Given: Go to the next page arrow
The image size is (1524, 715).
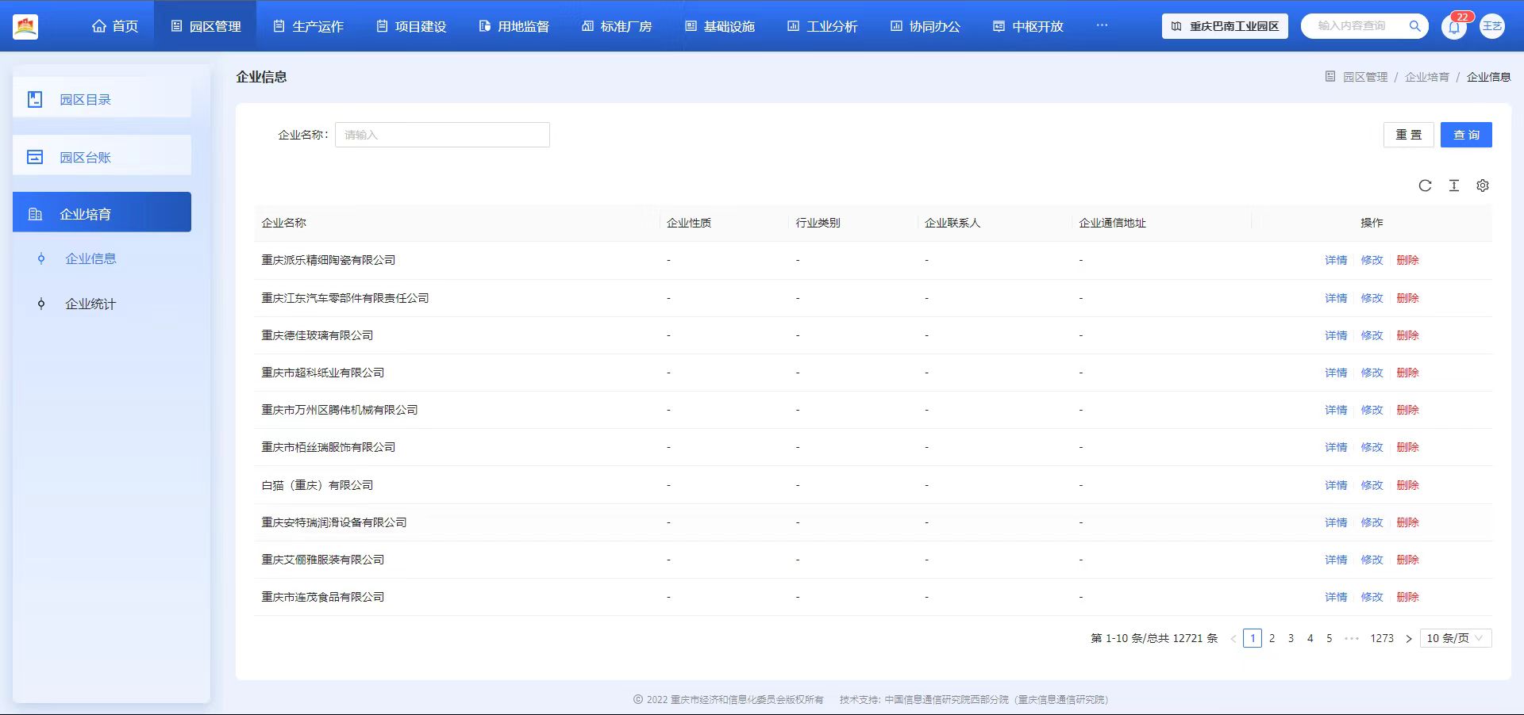Looking at the screenshot, I should tap(1409, 639).
